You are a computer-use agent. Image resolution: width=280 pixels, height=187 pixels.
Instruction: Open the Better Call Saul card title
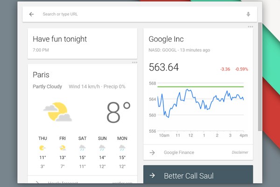pyautogui.click(x=190, y=176)
